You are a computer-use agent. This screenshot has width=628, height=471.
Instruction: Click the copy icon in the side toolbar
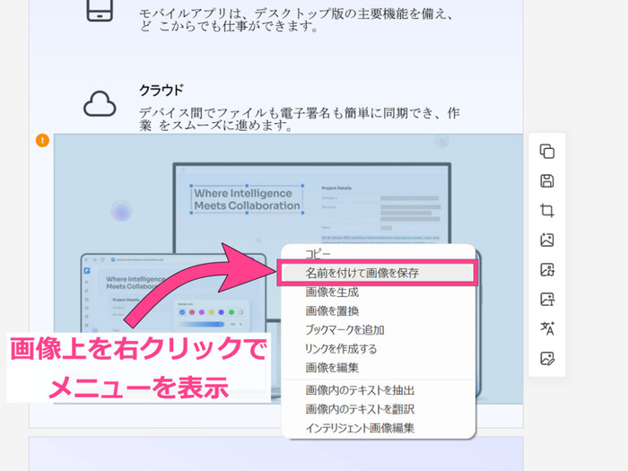tap(547, 152)
